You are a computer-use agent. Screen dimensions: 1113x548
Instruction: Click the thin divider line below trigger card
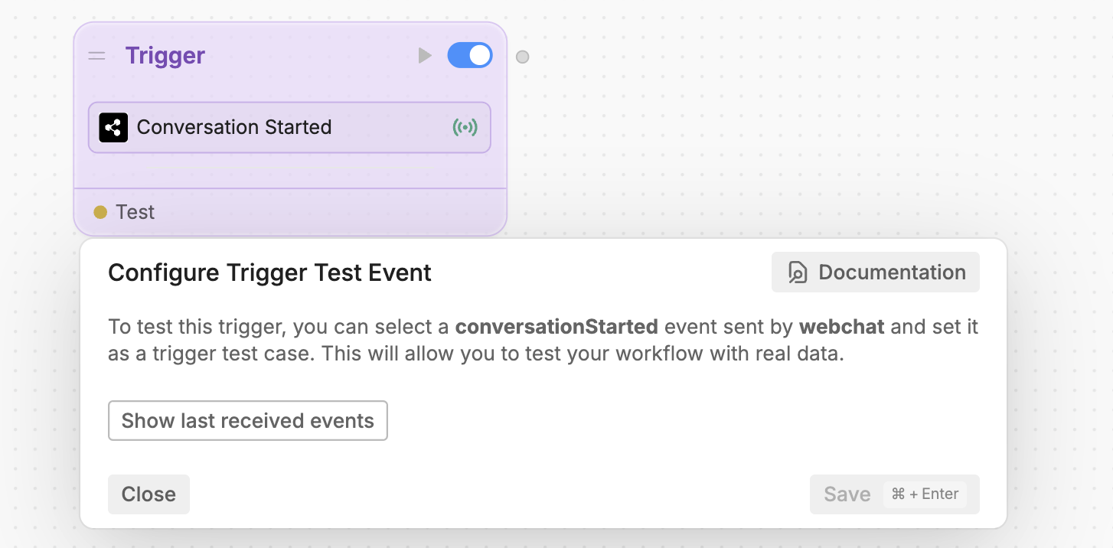289,168
